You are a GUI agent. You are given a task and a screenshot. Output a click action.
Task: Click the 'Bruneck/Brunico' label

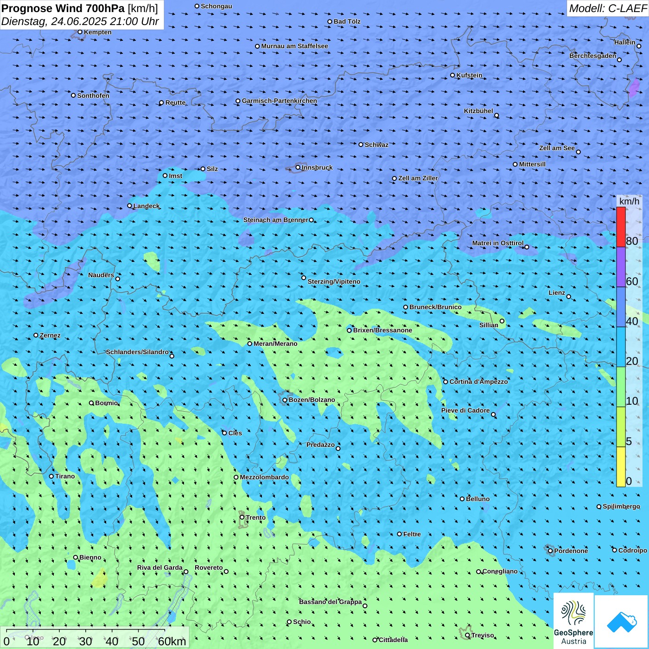tap(435, 307)
